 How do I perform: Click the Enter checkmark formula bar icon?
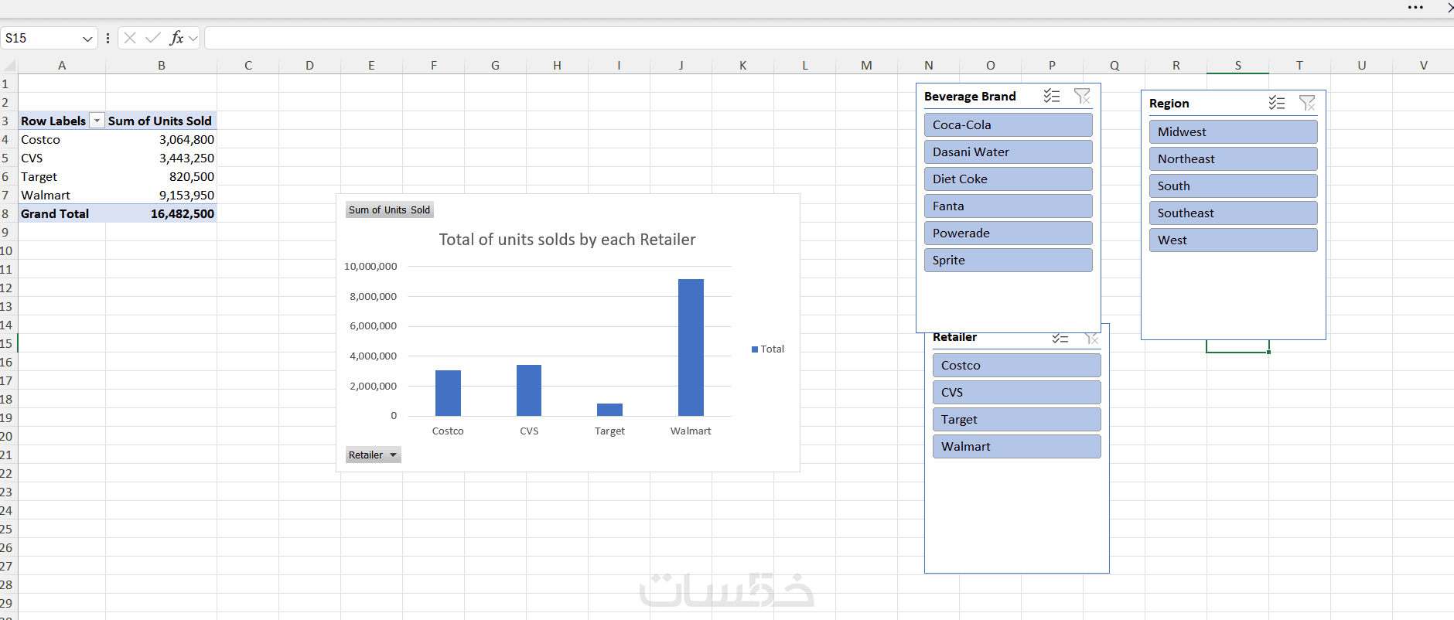point(153,38)
